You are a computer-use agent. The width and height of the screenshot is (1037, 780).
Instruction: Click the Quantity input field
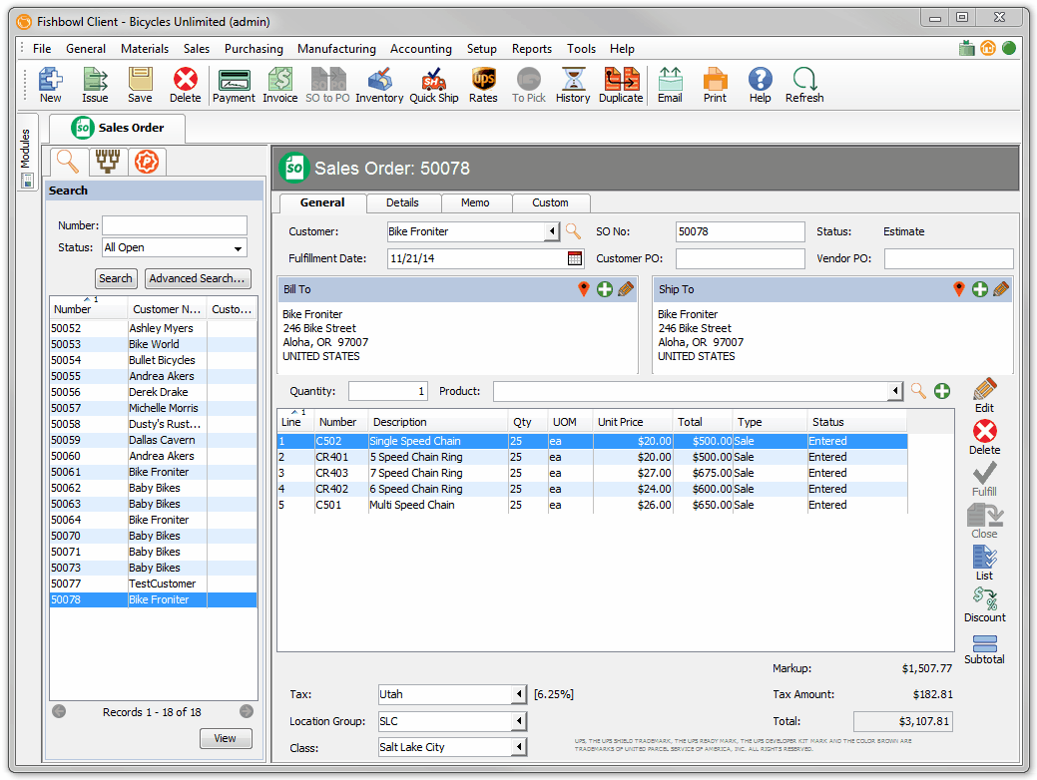tap(388, 391)
